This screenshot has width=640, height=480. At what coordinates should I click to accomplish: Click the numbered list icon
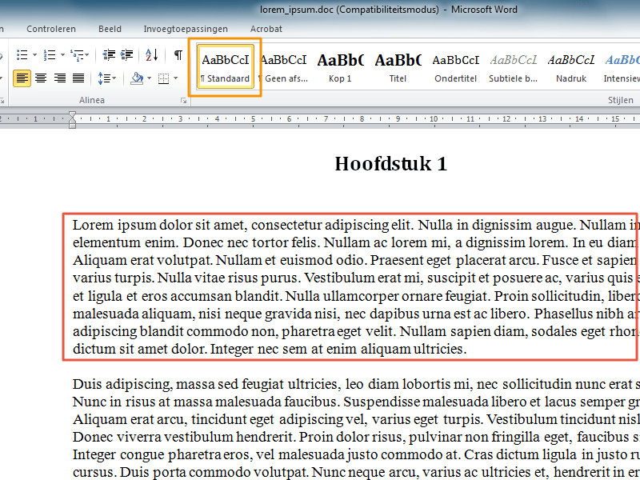[50, 54]
